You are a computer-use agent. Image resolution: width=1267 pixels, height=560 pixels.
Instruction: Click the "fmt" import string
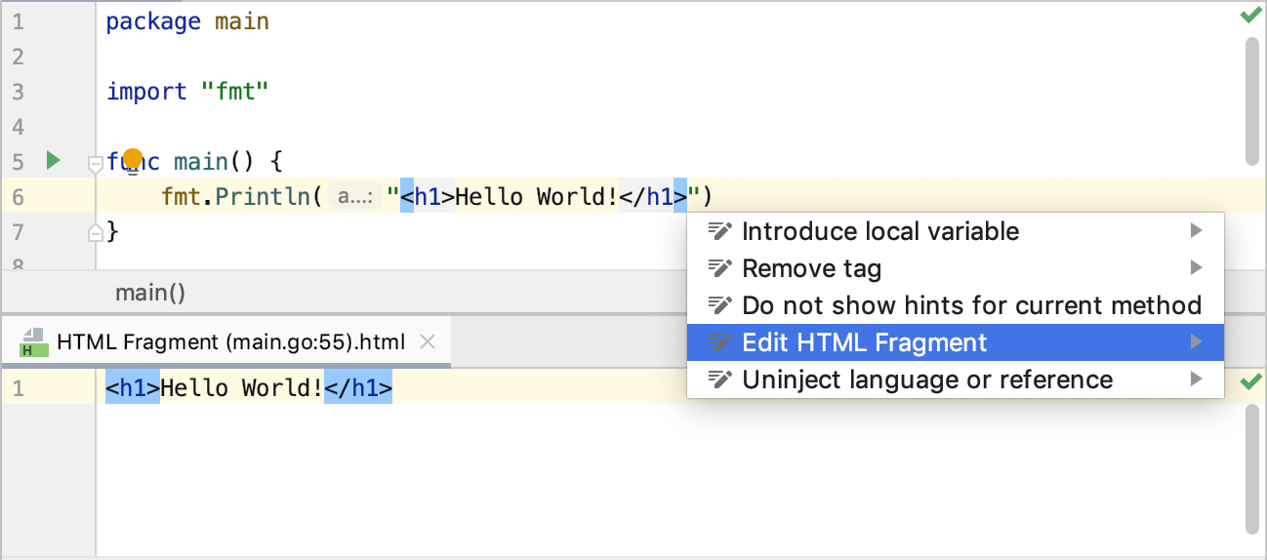tap(234, 92)
